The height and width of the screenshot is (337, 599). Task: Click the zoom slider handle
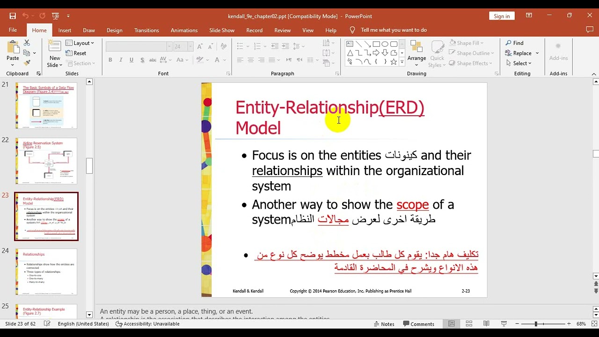tap(536, 324)
